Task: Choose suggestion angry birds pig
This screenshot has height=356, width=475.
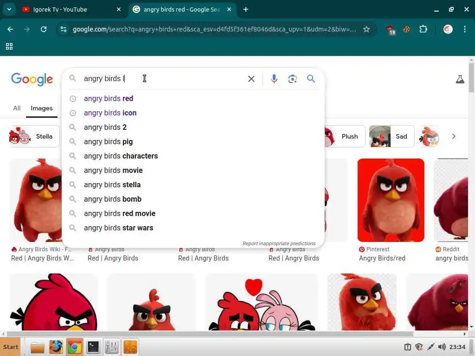Action: click(193, 142)
